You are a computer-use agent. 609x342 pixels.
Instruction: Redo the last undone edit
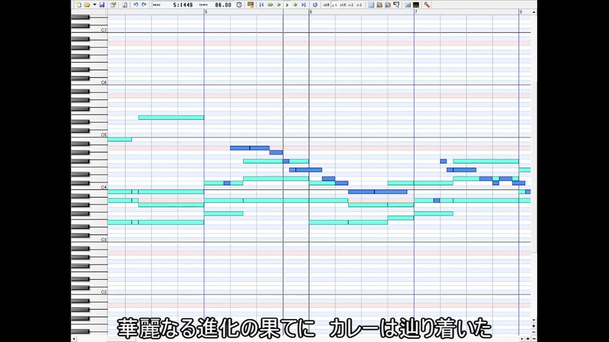(144, 4)
